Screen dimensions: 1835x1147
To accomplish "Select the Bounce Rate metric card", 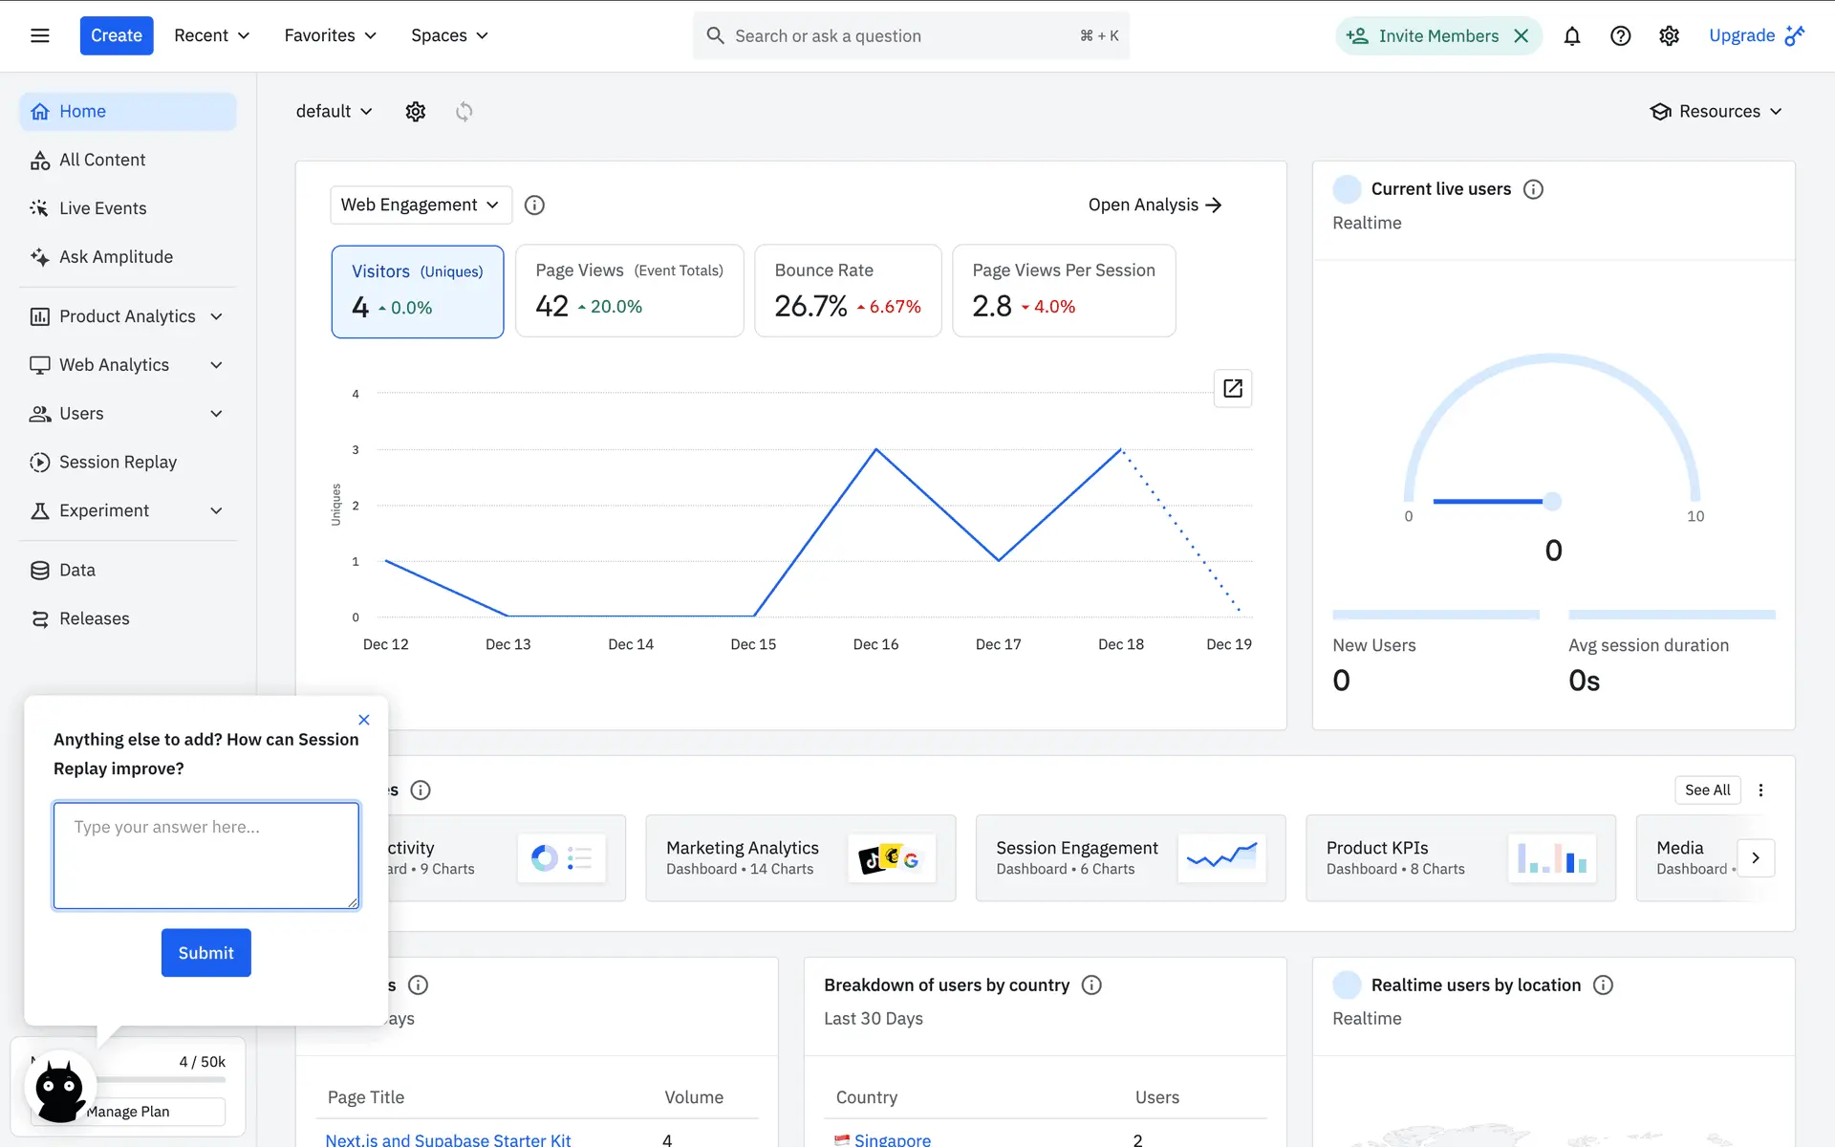I will click(848, 292).
